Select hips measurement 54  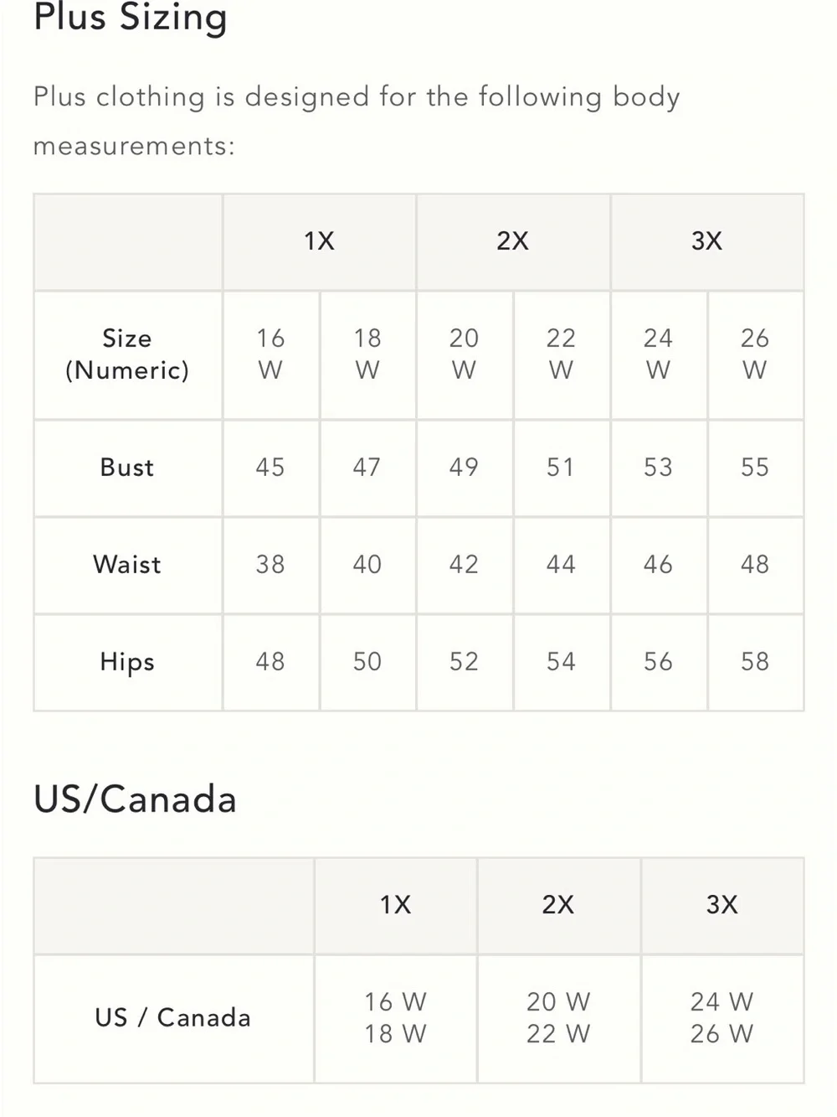[561, 662]
